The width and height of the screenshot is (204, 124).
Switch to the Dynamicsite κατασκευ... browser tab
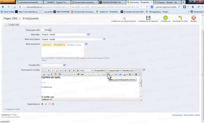coord(85,2)
